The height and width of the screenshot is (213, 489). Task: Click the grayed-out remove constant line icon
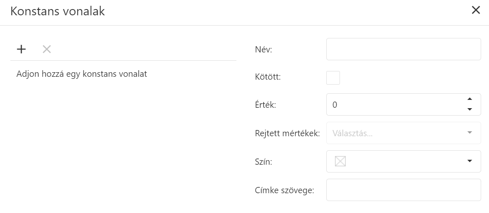(x=47, y=50)
